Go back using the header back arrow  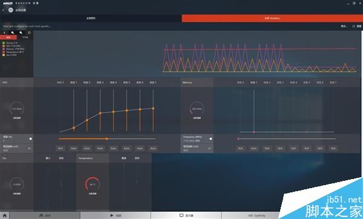click(3, 10)
